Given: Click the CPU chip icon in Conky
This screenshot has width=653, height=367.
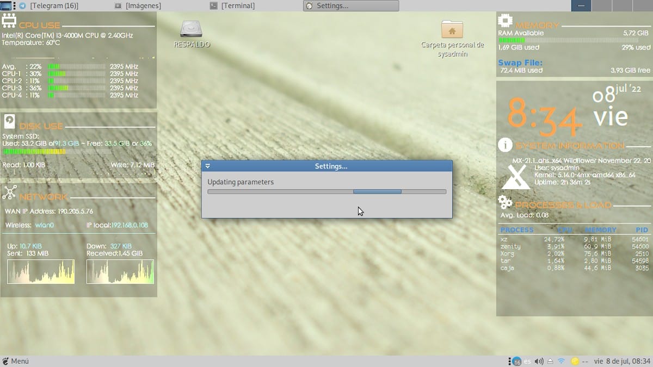Looking at the screenshot, I should pyautogui.click(x=9, y=21).
